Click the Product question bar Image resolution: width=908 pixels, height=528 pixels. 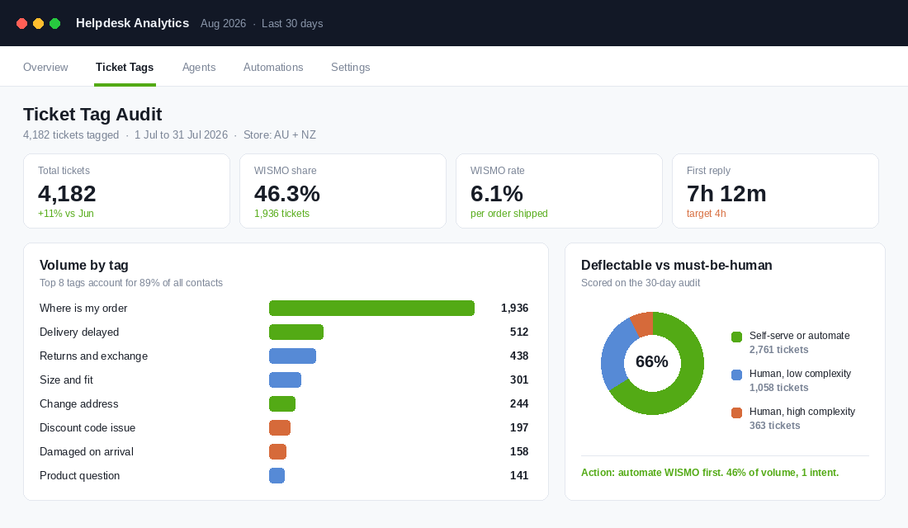click(277, 475)
